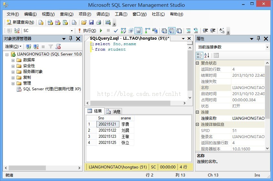Click the MDX analysis query icon

(x=50, y=22)
